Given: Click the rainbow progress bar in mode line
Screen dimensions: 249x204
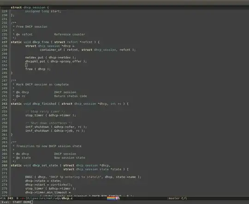Looking at the screenshot, I should tap(111, 198).
